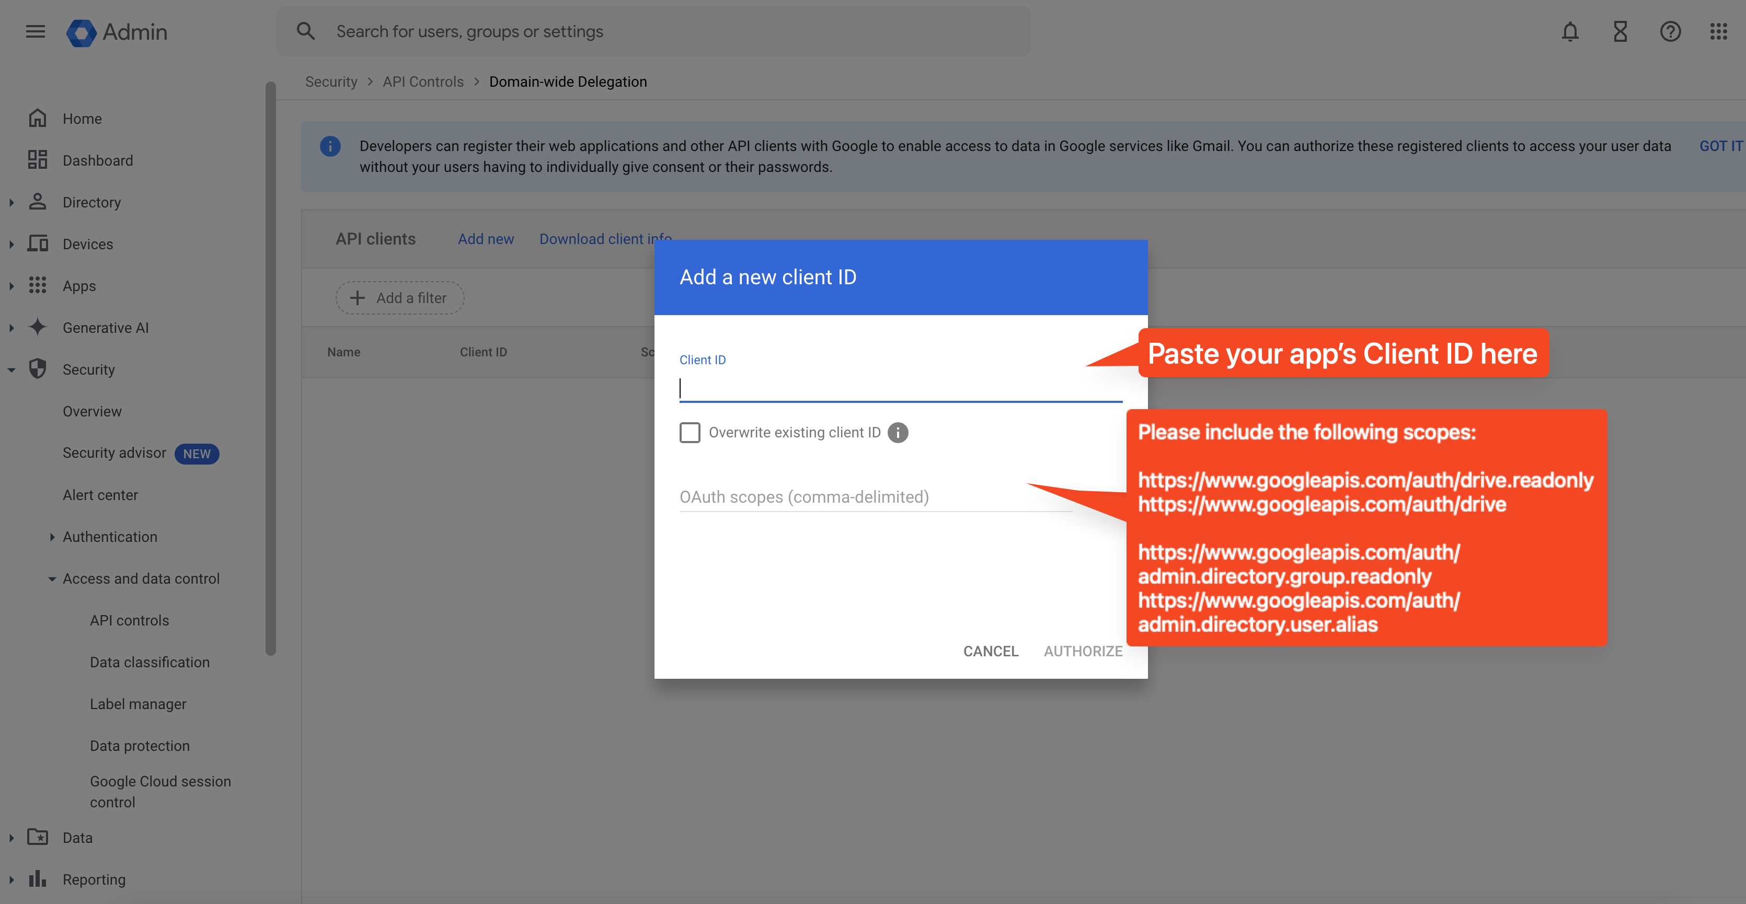
Task: Go to Security in breadcrumb
Action: (x=331, y=82)
